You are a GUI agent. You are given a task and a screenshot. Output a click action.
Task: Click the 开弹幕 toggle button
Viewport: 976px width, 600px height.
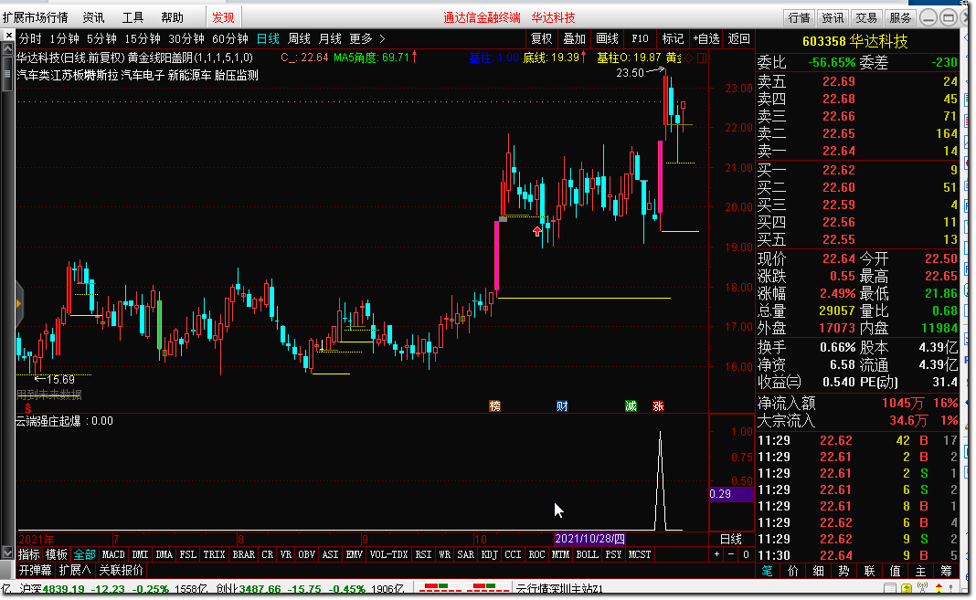point(35,570)
